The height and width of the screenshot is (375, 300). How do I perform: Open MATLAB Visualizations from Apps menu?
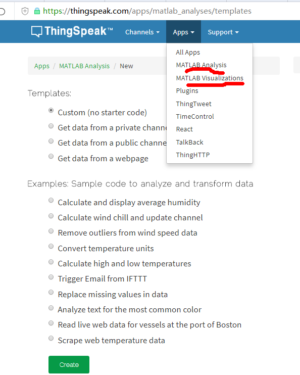point(210,78)
